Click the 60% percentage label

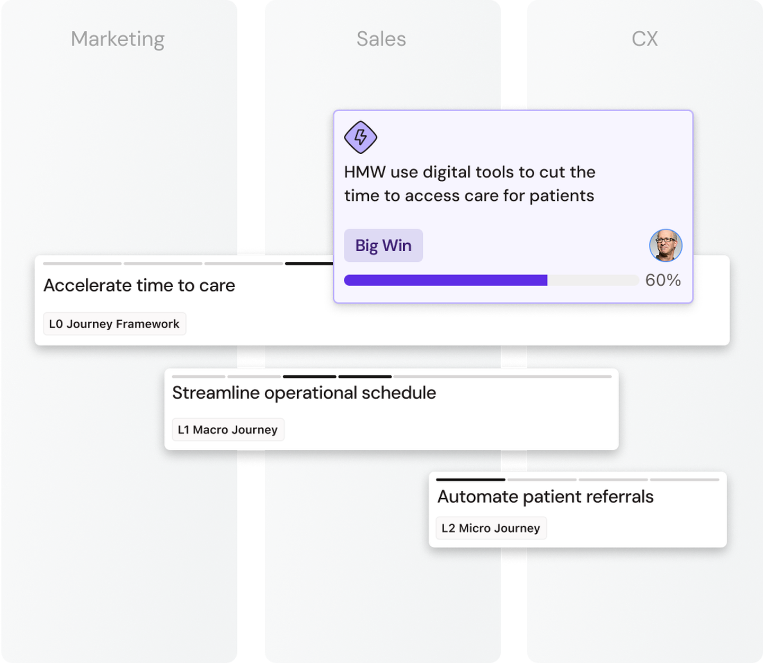click(663, 280)
